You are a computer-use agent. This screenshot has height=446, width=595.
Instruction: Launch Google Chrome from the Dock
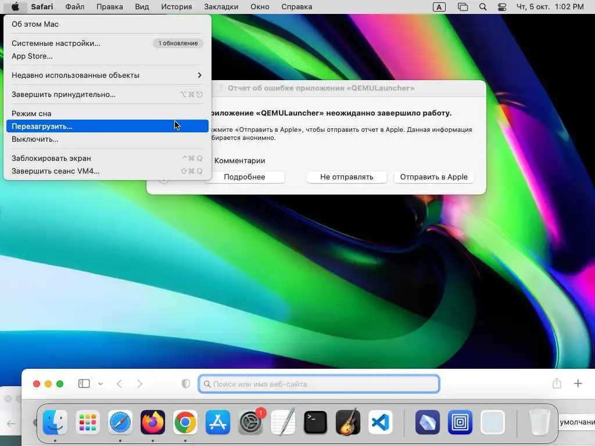pyautogui.click(x=185, y=422)
